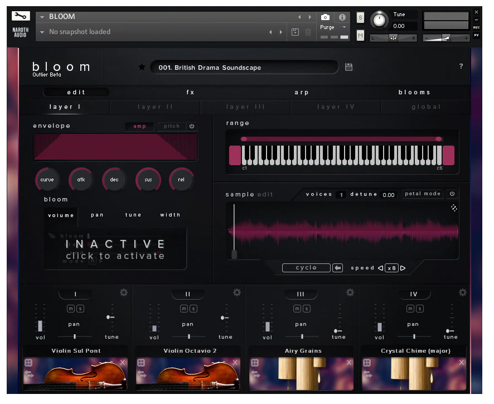Viewport: 494px width, 404px height.
Task: Click the cycle button
Action: point(306,268)
